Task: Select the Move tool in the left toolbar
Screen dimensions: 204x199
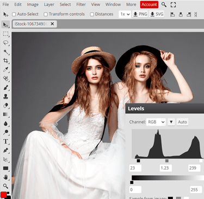Action: 5,24
